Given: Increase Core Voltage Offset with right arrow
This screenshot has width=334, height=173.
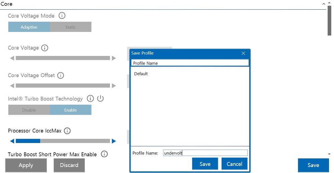Looking at the screenshot, I should [114, 86].
